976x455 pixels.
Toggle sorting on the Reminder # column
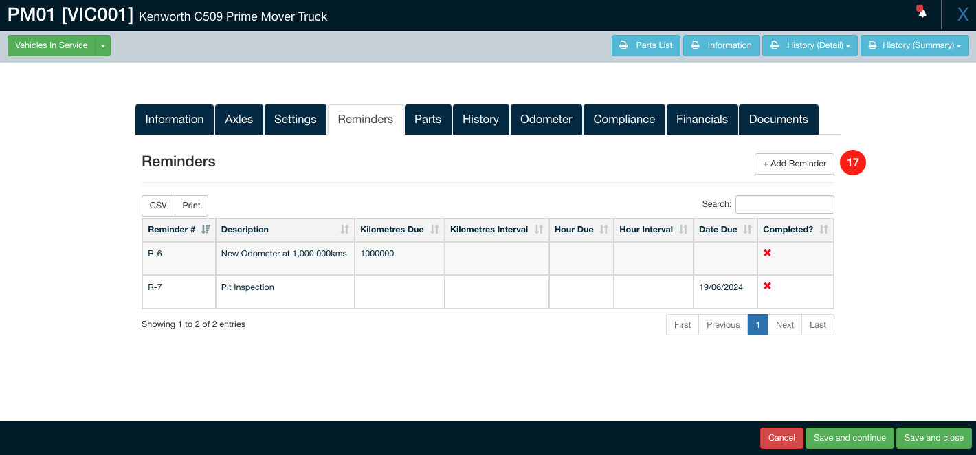pyautogui.click(x=204, y=229)
